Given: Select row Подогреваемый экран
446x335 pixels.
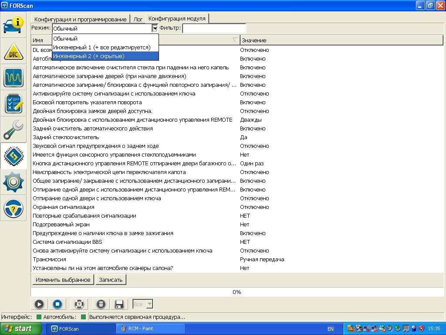Looking at the screenshot, I should (x=237, y=225).
